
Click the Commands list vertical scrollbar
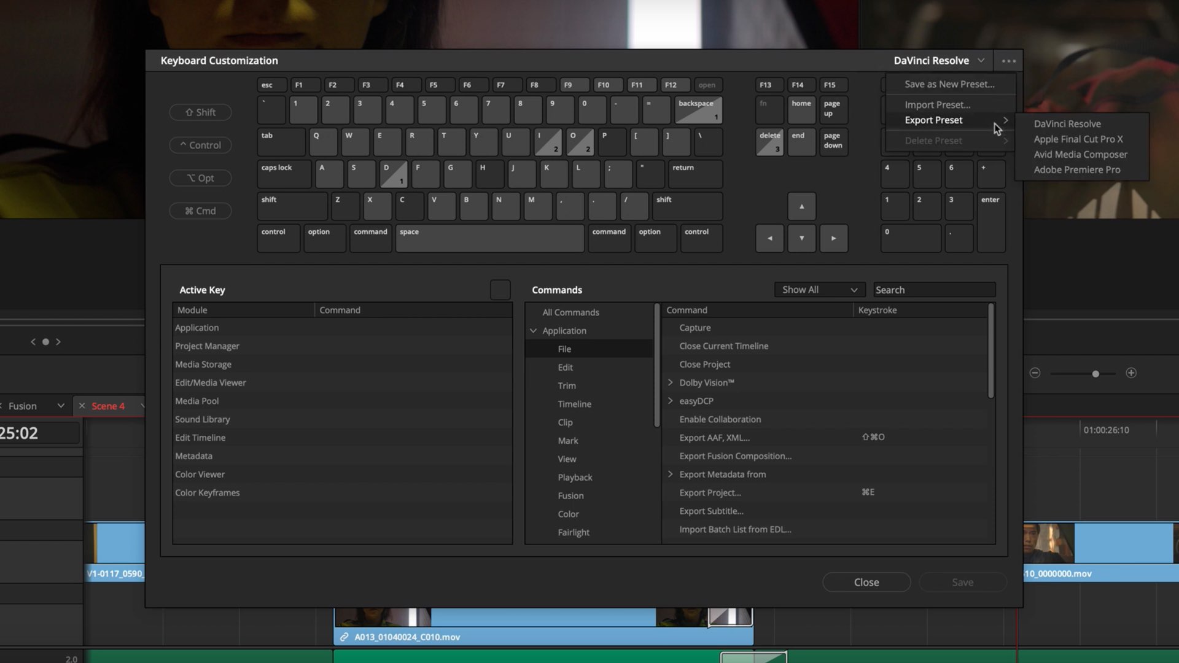[990, 351]
